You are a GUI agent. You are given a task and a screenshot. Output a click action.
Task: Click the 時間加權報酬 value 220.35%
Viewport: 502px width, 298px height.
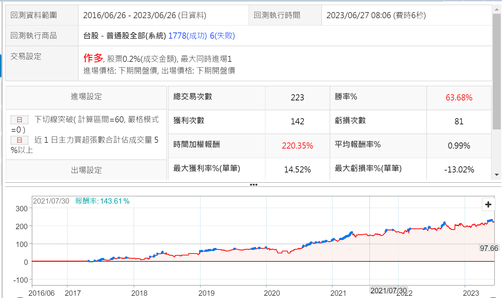coord(297,146)
